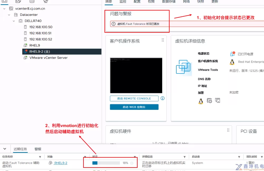Filter the 状态 column
The image size is (264, 171).
135,157
